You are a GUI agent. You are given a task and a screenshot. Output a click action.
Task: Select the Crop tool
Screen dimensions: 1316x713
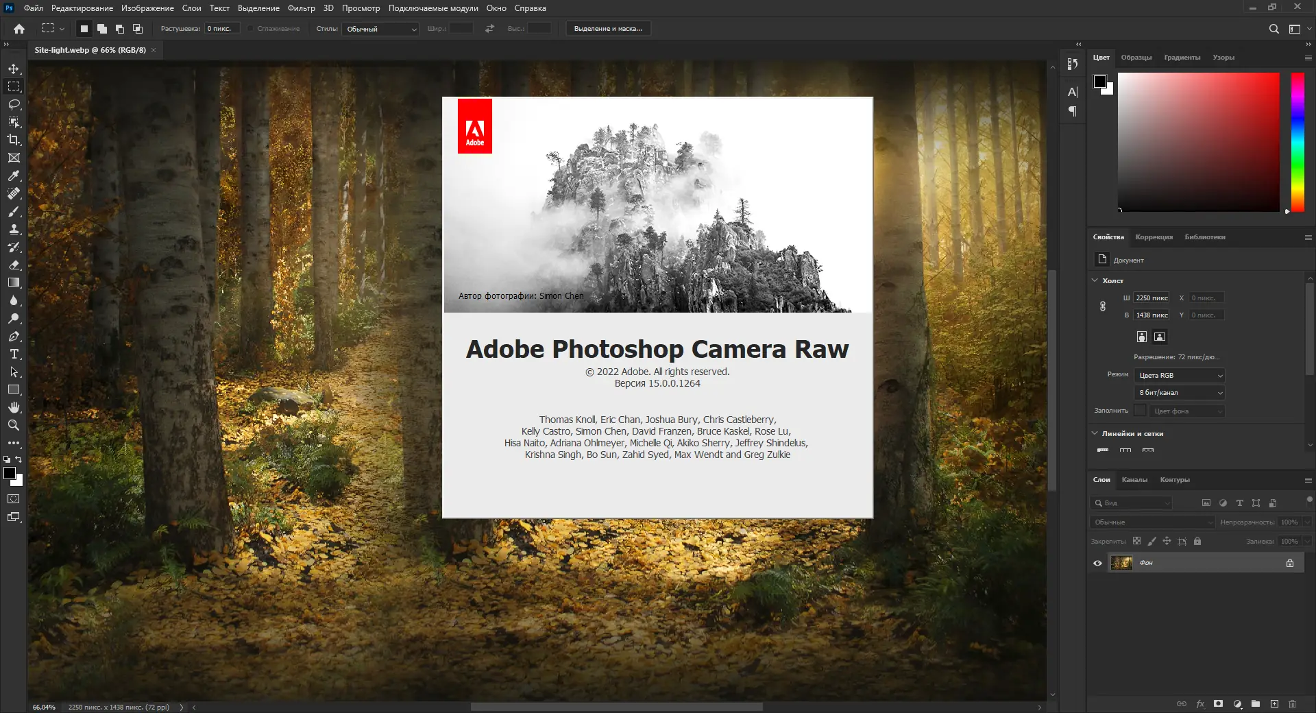point(14,140)
